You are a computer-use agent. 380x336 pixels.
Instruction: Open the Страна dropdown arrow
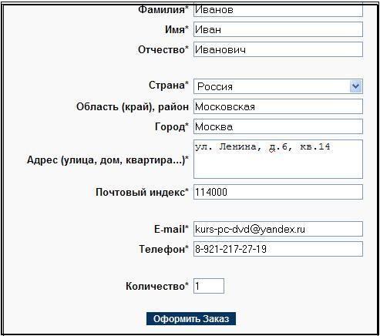tap(356, 86)
